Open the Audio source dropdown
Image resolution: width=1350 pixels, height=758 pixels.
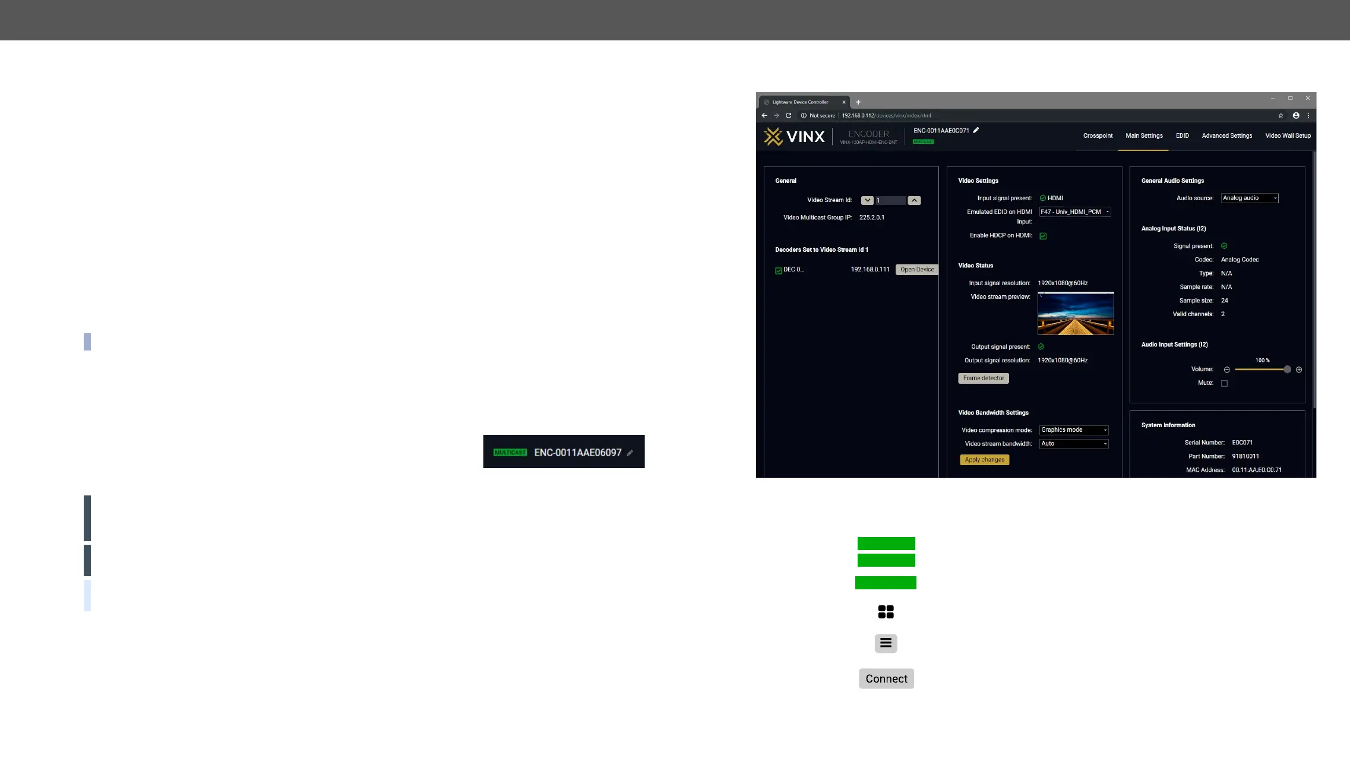point(1249,198)
